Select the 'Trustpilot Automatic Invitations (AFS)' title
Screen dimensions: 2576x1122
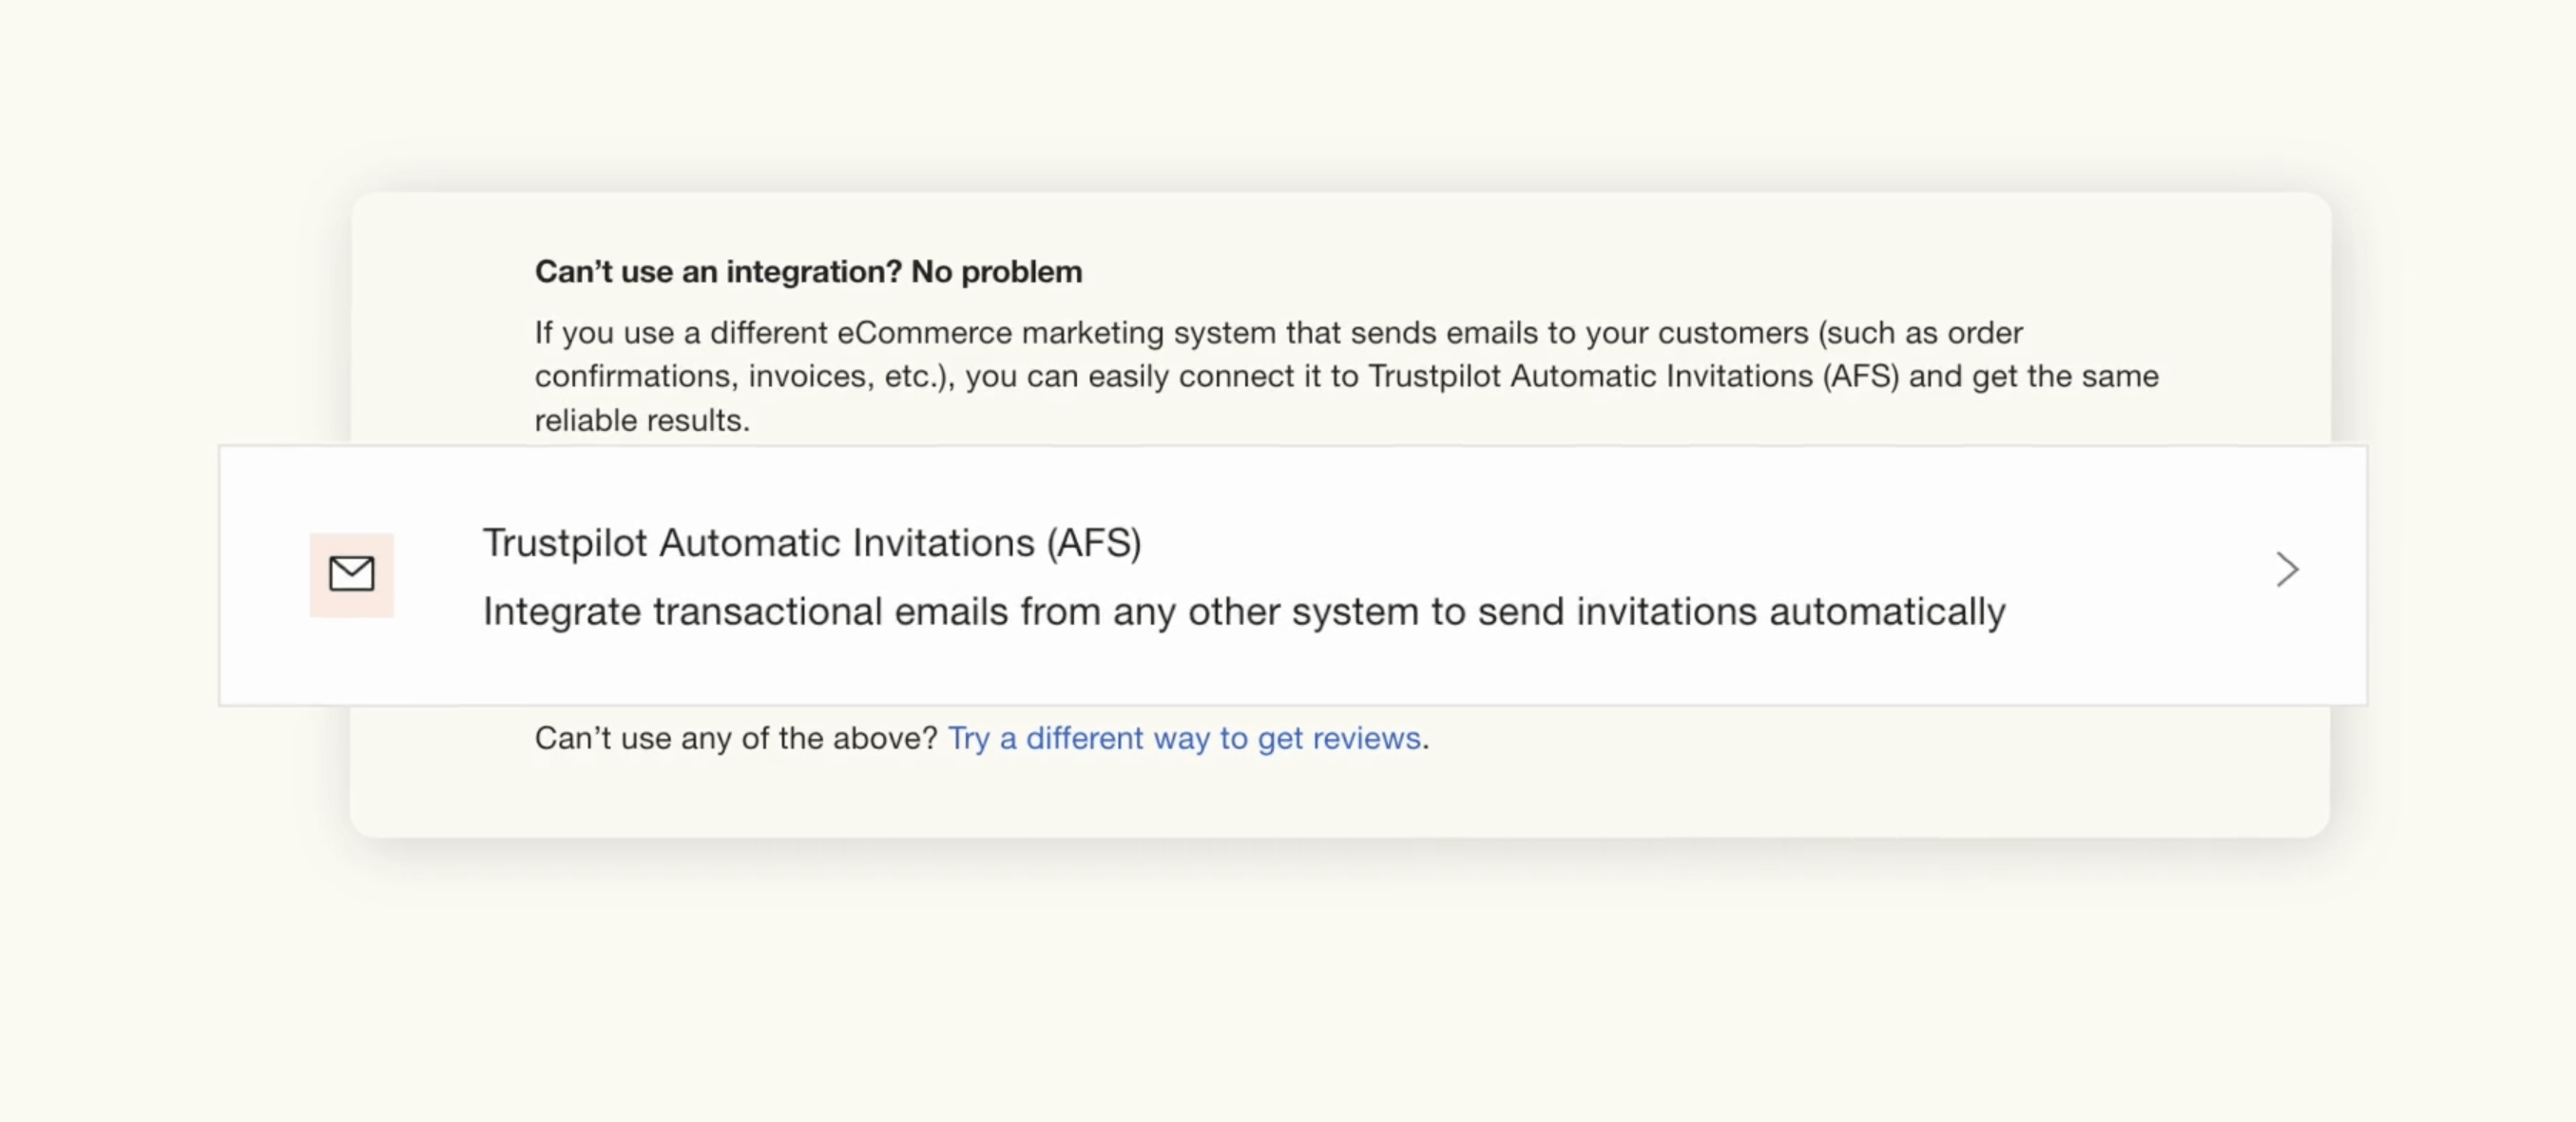pyautogui.click(x=812, y=543)
